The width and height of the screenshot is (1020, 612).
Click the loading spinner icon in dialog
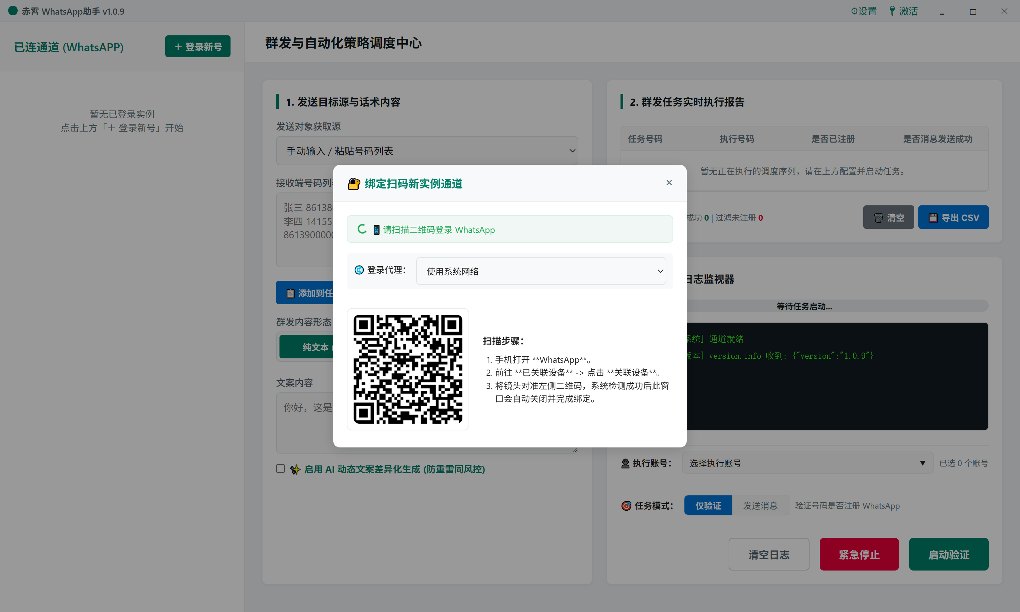(x=361, y=229)
